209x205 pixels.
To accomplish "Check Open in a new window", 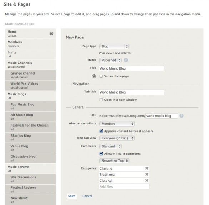I will [x=101, y=100].
